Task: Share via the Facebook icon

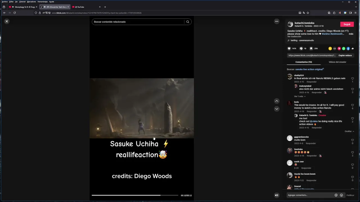Action: tap(348, 49)
